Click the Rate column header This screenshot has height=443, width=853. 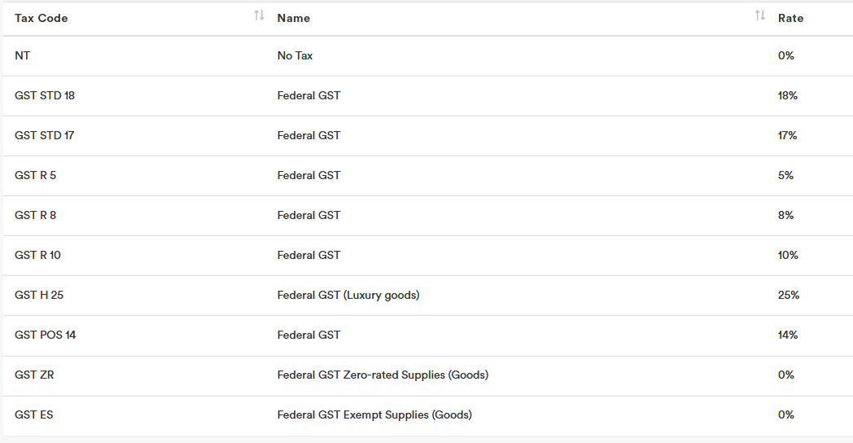tap(790, 18)
